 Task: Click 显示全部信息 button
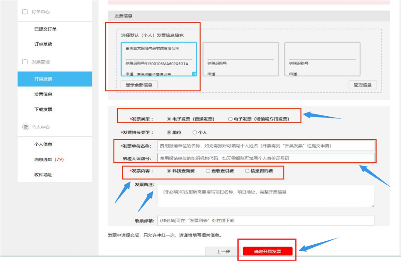coord(139,85)
